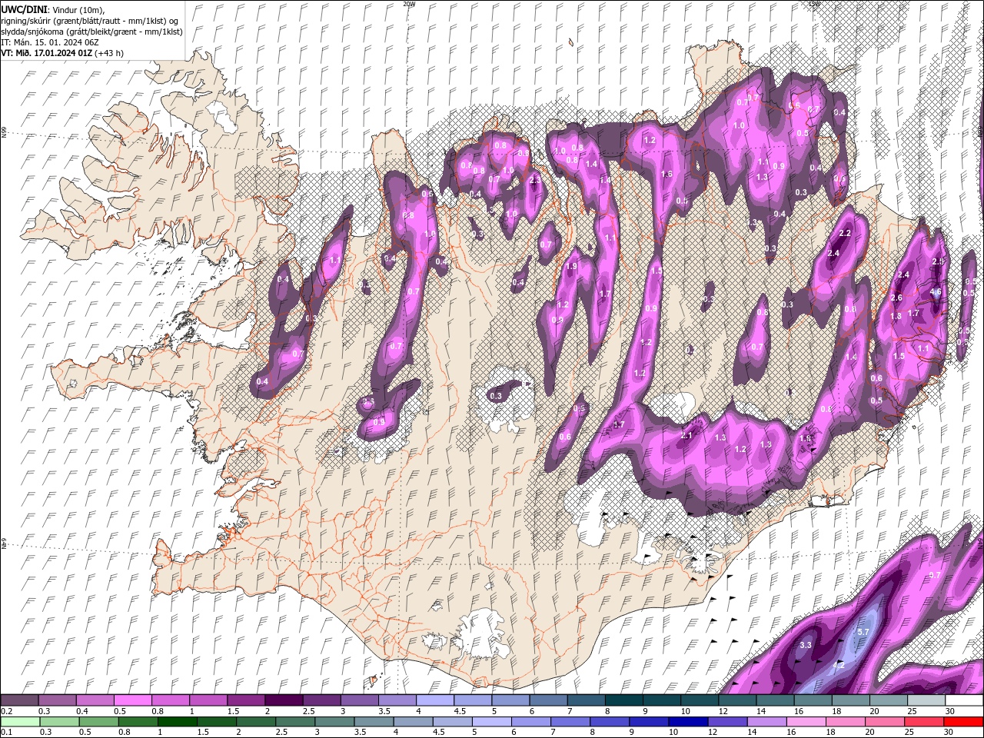Pick the dark plum 0.2–0.3 swatch in the purple legend
This screenshot has width=984, height=738.
click(19, 700)
